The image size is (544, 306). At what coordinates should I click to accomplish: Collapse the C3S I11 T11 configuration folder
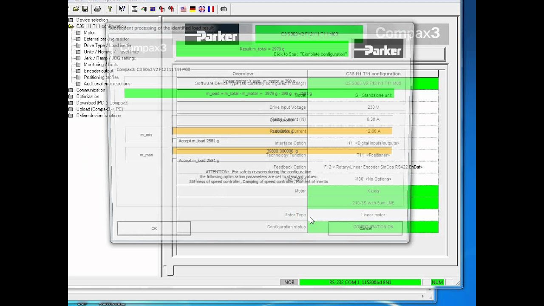click(x=71, y=26)
